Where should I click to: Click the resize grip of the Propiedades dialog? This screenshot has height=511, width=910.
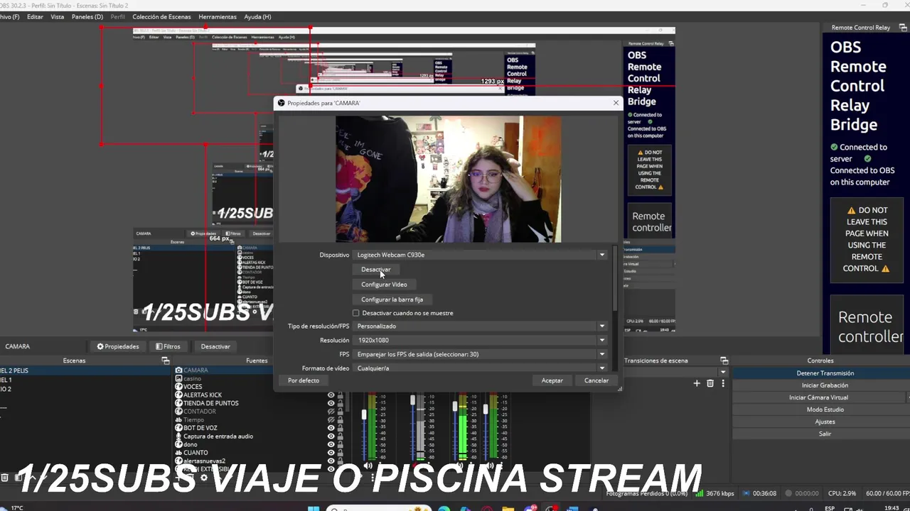point(619,389)
